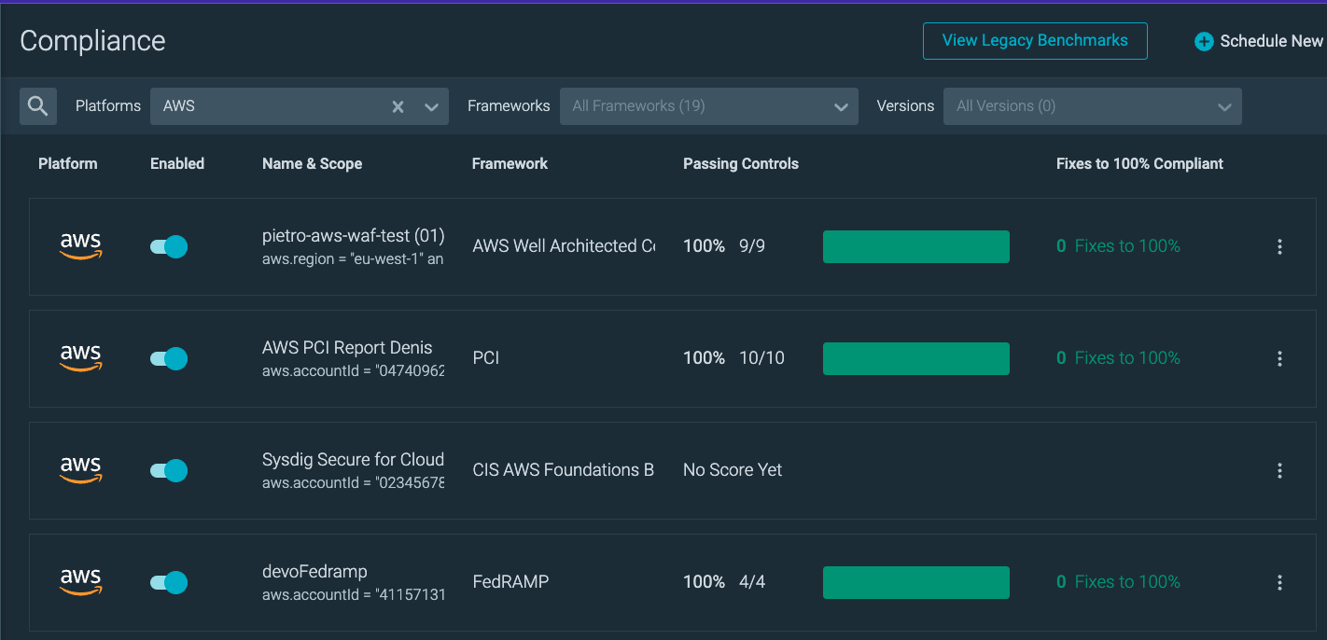The image size is (1327, 640).
Task: Toggle off AWS PCI Report Denis
Action: tap(169, 358)
